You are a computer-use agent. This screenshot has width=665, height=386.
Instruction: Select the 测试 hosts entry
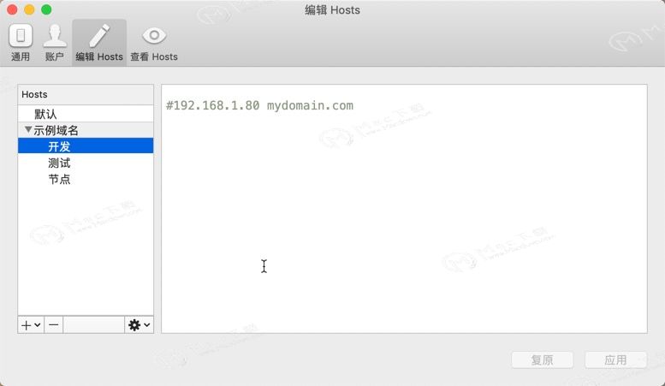86,163
